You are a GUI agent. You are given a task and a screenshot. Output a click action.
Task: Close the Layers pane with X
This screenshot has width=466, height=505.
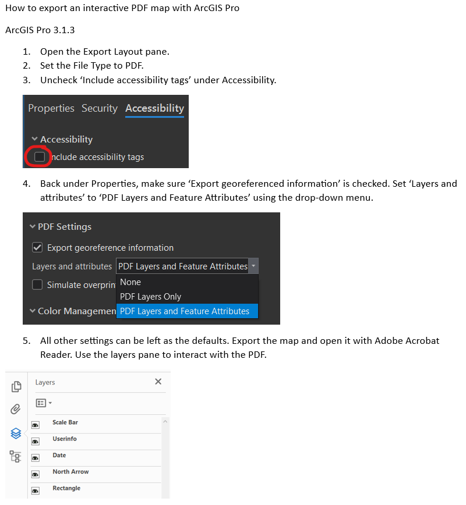point(158,382)
